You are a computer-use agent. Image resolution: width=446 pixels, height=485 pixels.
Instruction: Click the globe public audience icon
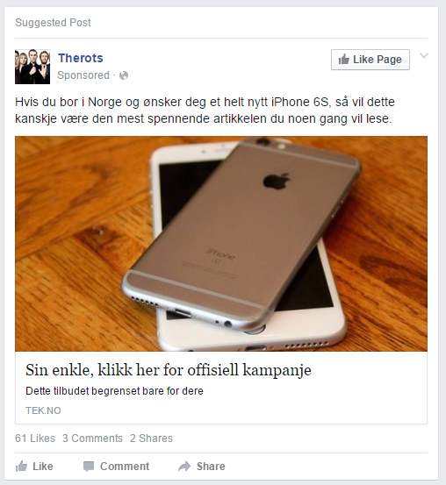[x=124, y=75]
